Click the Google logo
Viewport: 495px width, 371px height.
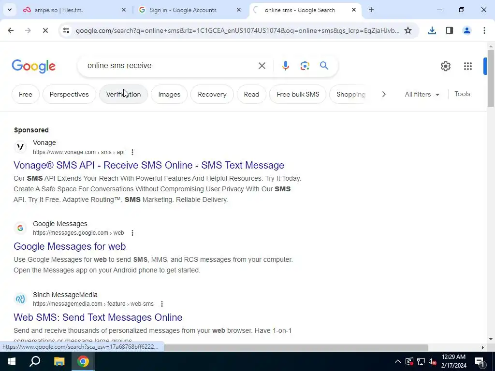(33, 66)
